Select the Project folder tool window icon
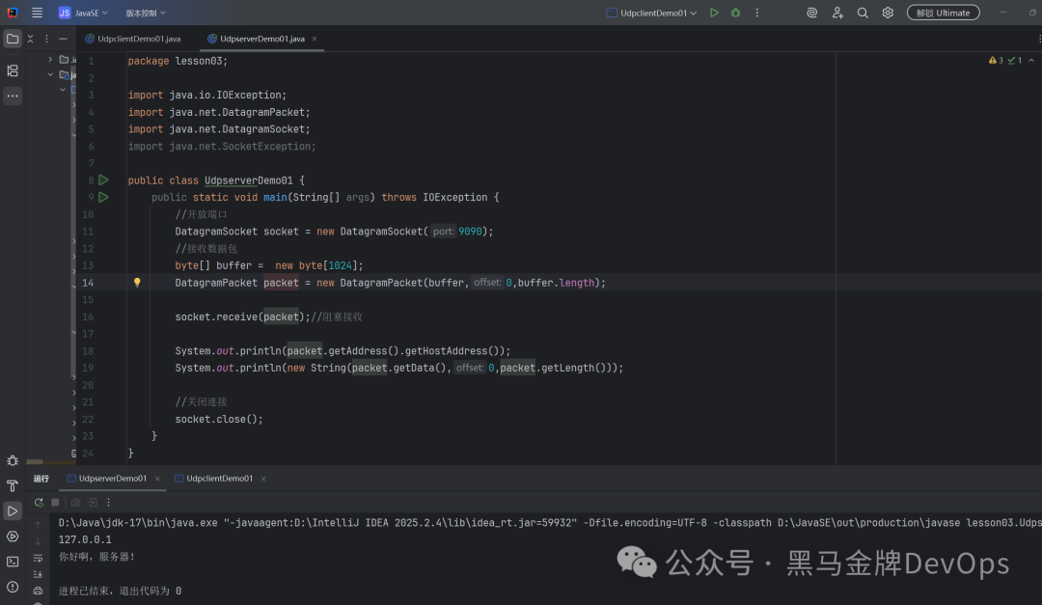The image size is (1042, 605). click(12, 39)
